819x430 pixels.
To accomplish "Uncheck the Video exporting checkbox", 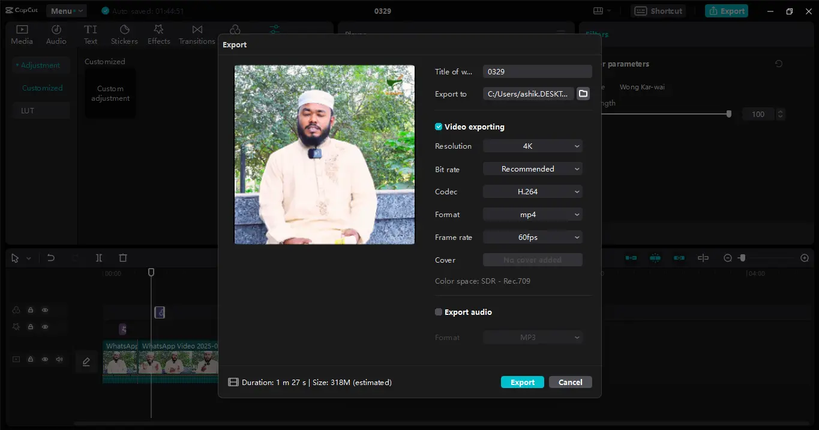I will [x=439, y=127].
